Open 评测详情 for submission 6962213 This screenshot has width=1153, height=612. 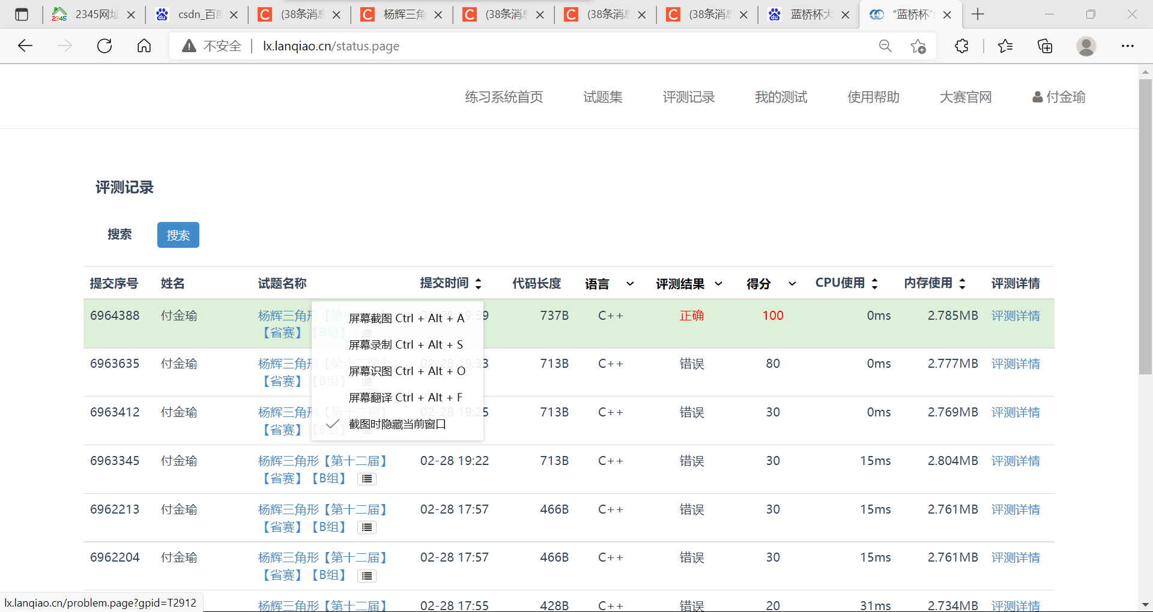click(1015, 509)
